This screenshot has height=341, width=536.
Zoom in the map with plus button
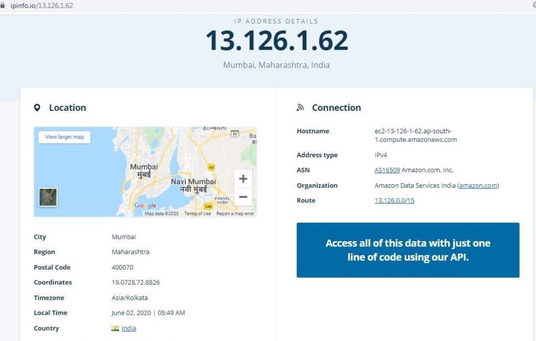[243, 179]
